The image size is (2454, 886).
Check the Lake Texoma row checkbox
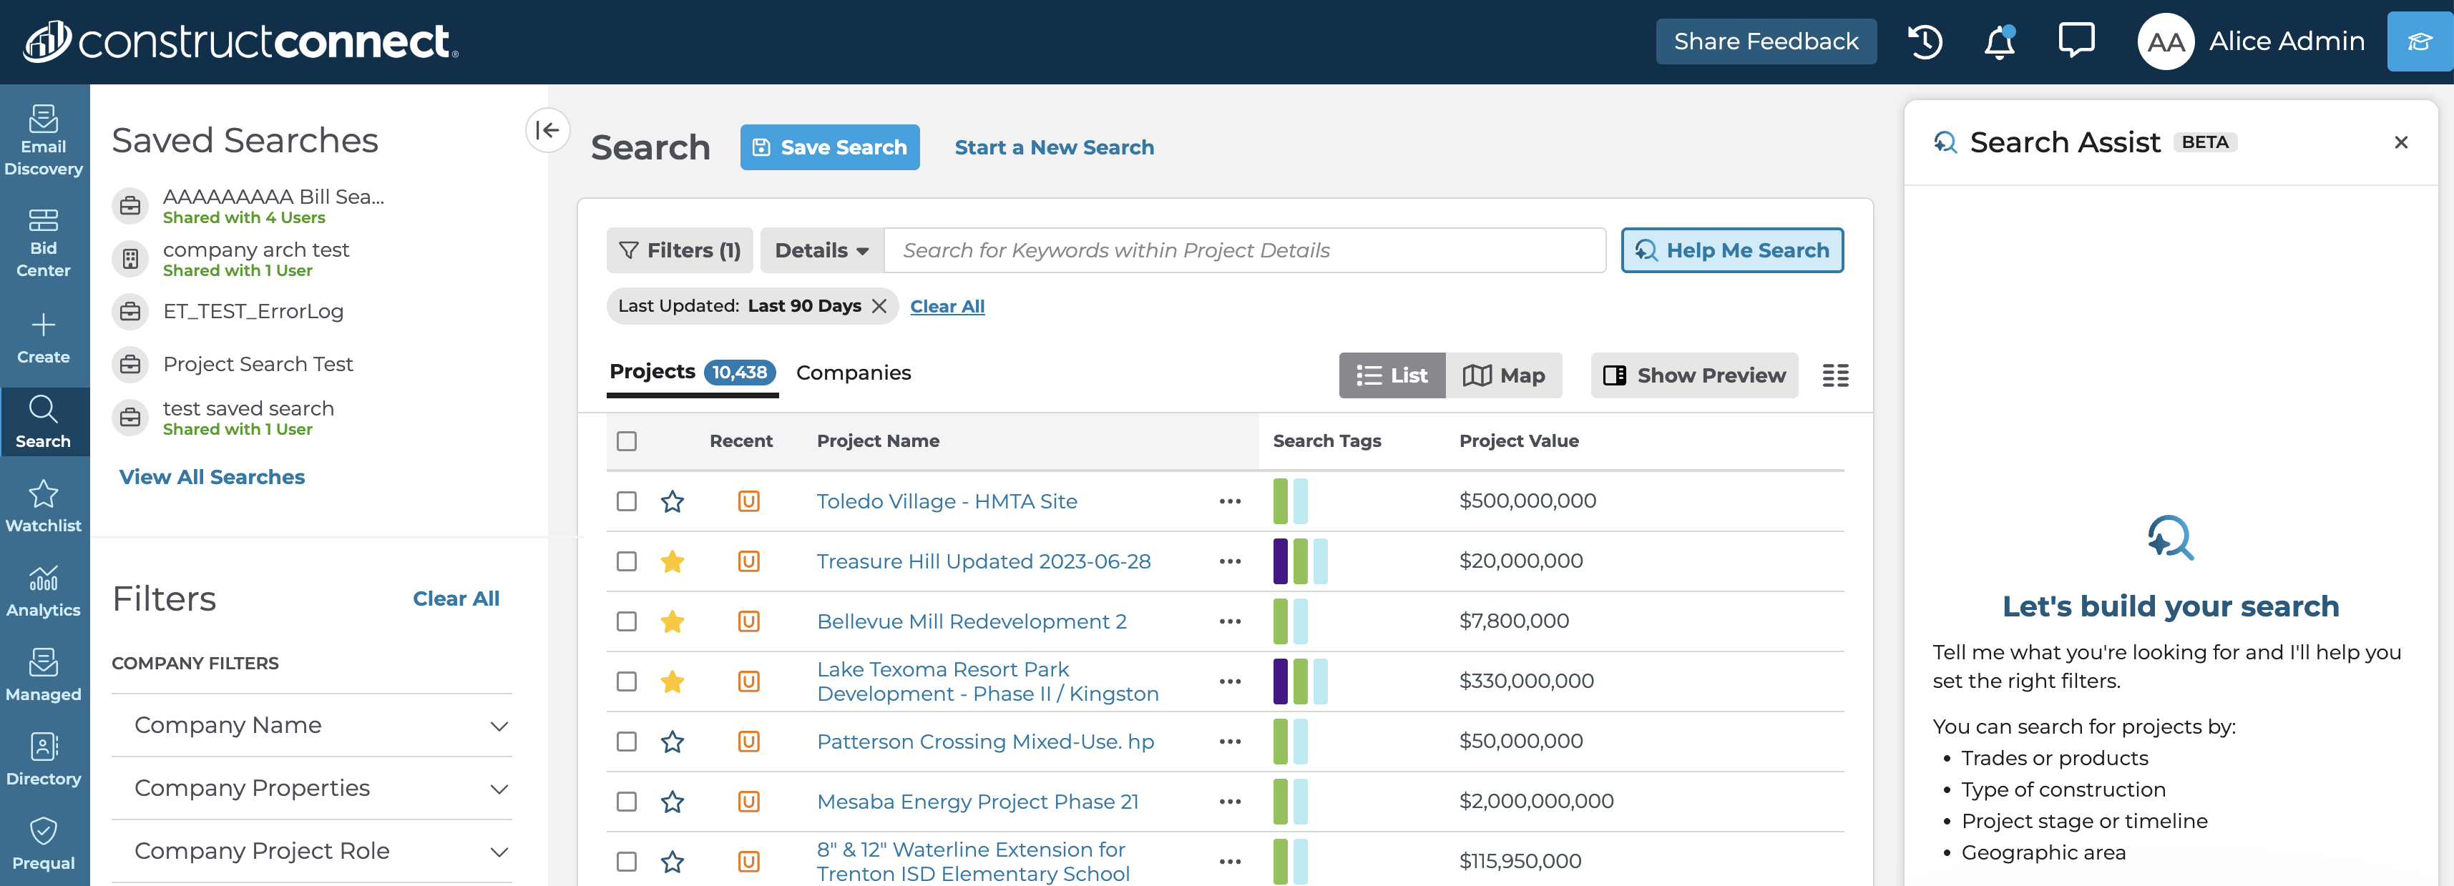click(x=627, y=681)
